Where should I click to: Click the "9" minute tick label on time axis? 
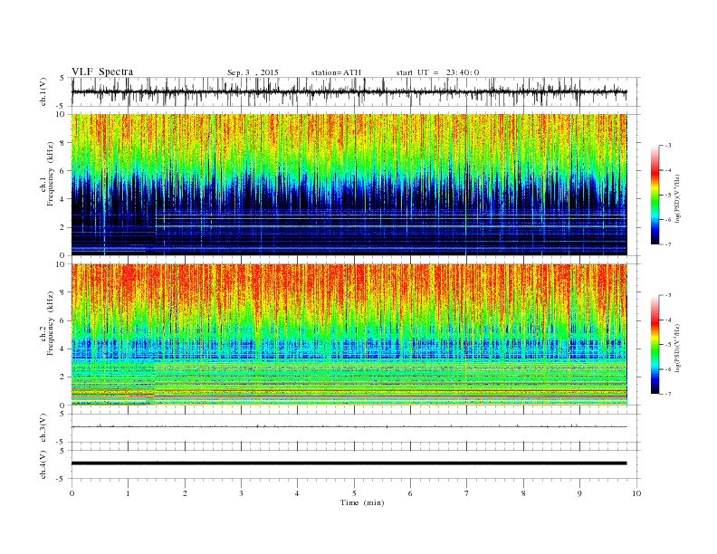point(579,493)
